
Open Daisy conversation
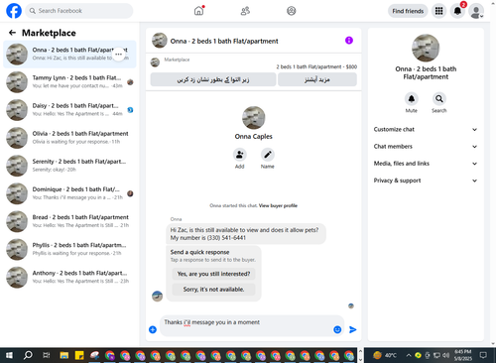click(69, 110)
